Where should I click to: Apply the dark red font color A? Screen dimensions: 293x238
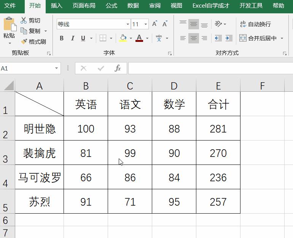click(139, 38)
